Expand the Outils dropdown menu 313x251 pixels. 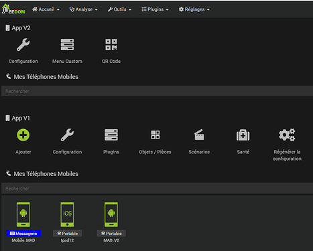119,9
